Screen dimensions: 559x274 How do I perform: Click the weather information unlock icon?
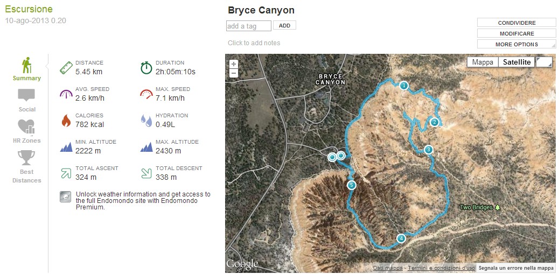(65, 197)
